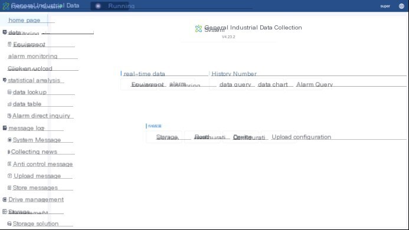Click the super user account label
Screen dimensions: 409x230
[x=385, y=6]
